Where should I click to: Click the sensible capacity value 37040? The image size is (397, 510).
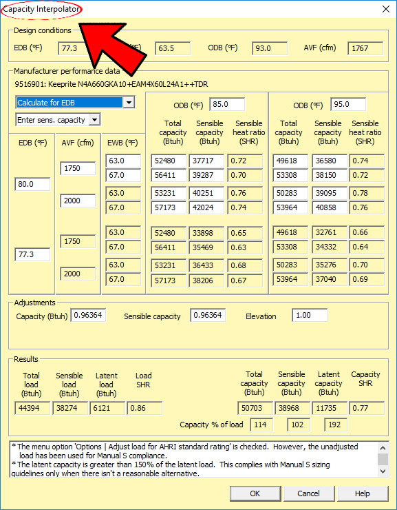[x=330, y=279]
